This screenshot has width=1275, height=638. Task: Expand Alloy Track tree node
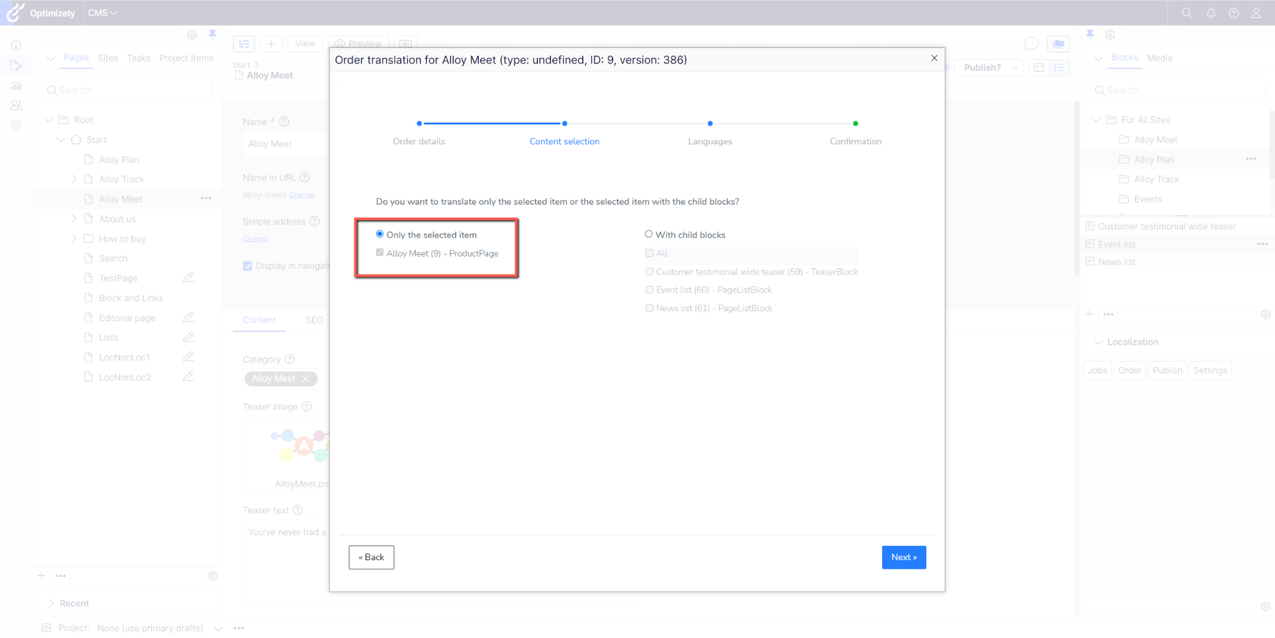click(x=74, y=179)
